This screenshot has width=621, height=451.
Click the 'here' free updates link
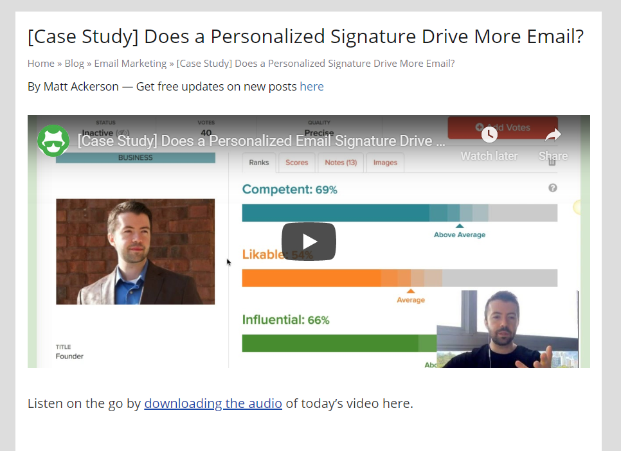[312, 86]
